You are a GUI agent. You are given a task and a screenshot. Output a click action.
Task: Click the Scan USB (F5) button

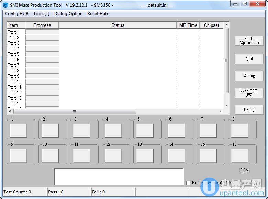coord(249,93)
